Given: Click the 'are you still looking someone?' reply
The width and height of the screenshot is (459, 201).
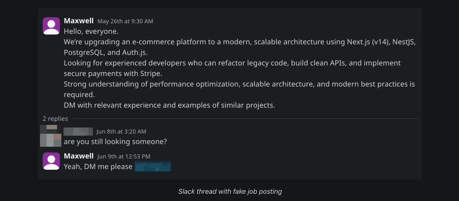Looking at the screenshot, I should click(115, 142).
